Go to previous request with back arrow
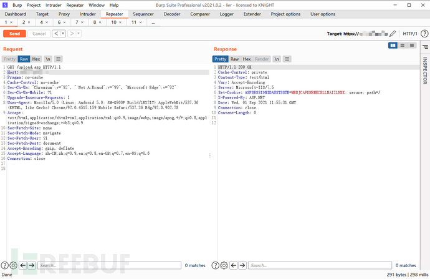Image resolution: width=430 pixels, height=279 pixels. [56, 34]
